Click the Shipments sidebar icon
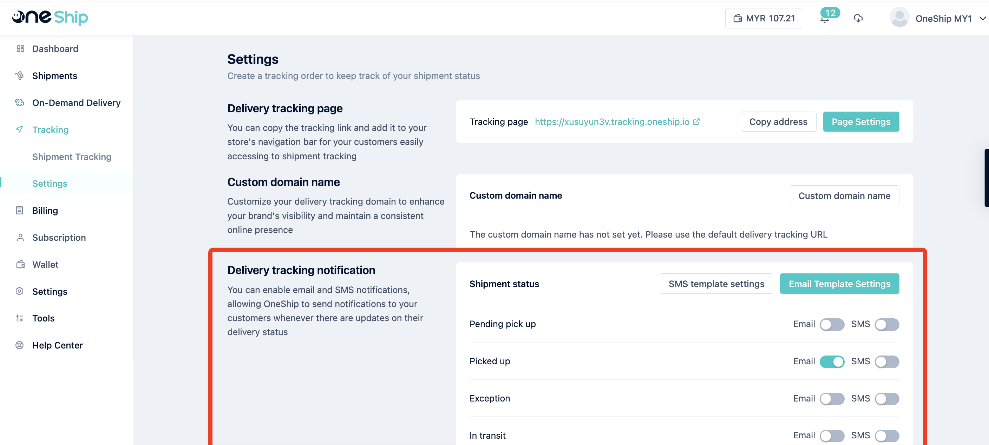The image size is (989, 445). pos(20,75)
